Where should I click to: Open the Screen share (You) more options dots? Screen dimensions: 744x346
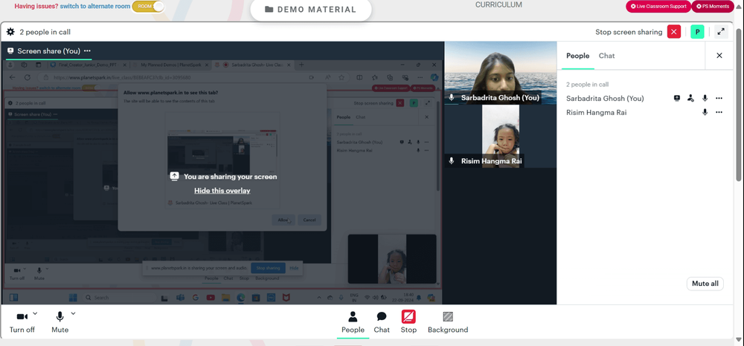coord(87,50)
